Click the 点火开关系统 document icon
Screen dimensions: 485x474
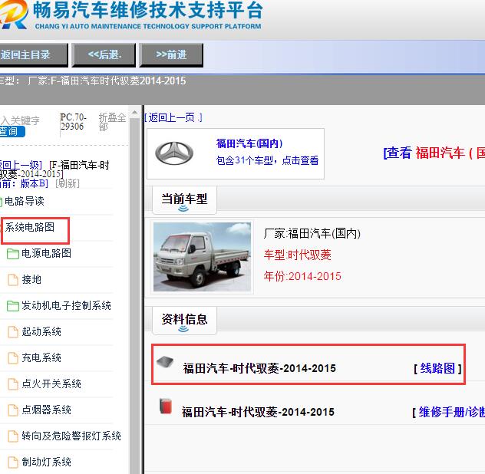tap(13, 384)
